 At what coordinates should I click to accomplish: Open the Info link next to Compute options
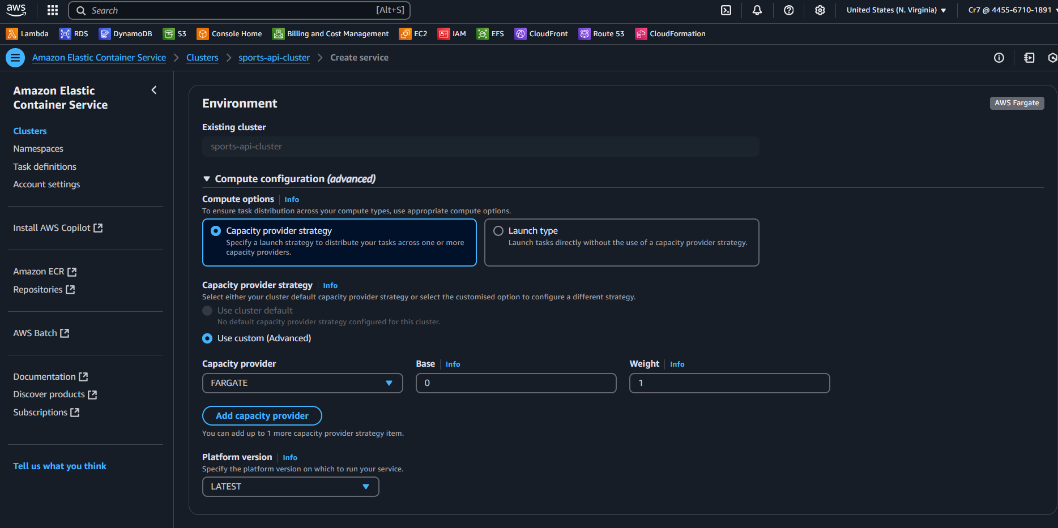pos(292,200)
